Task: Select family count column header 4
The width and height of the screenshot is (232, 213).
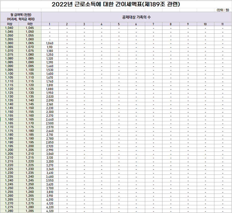Action: [x=102, y=24]
